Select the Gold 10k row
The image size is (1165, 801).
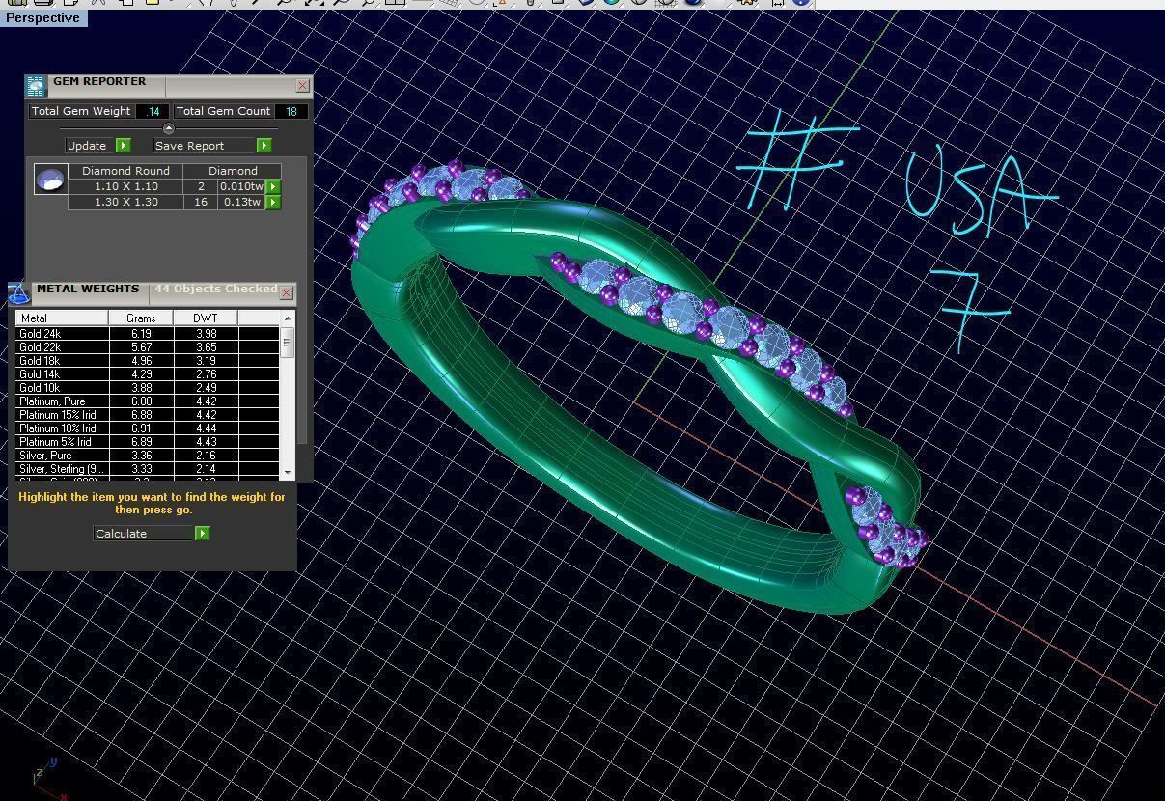(147, 388)
